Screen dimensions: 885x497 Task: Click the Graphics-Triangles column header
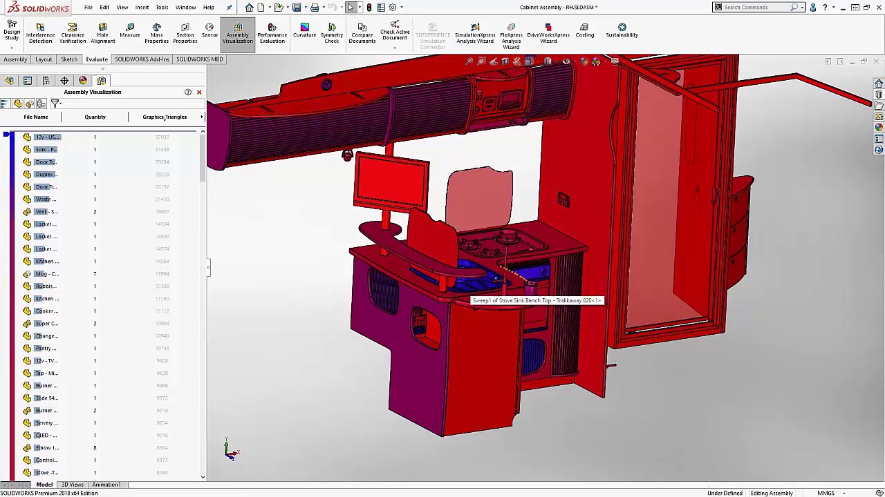[x=165, y=117]
